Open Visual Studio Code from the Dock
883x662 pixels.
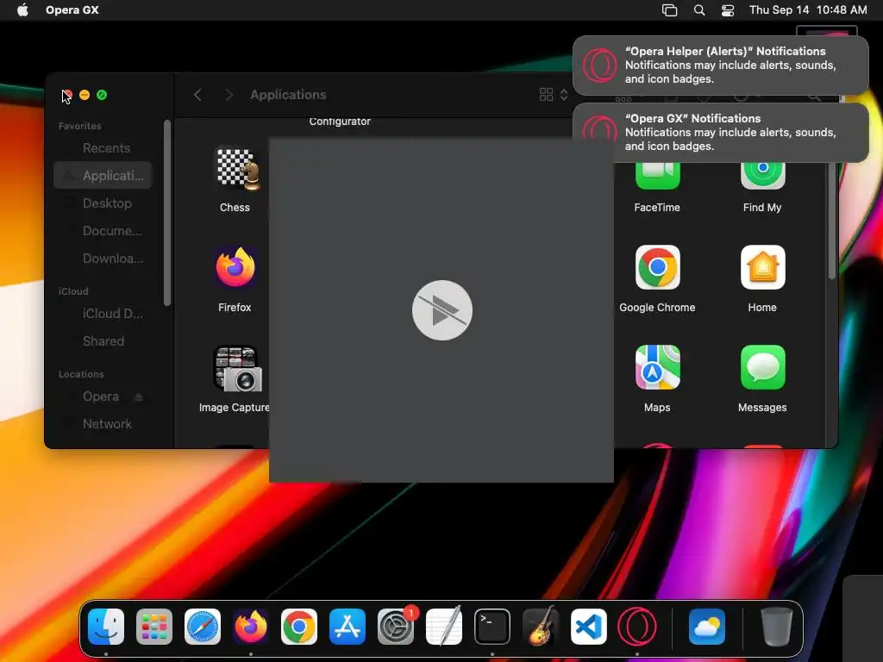(588, 626)
